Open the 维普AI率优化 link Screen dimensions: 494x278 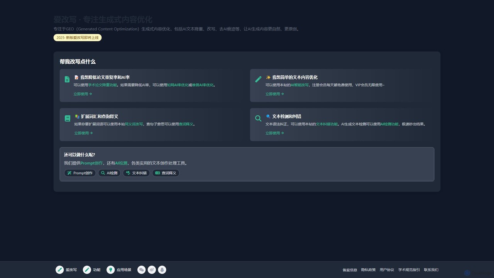(x=203, y=85)
